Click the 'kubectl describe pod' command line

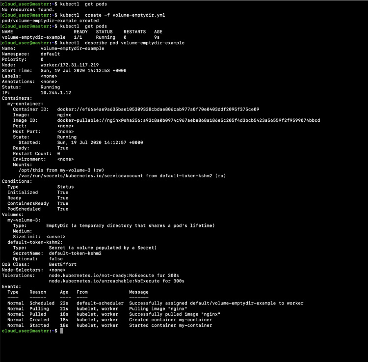(x=123, y=43)
